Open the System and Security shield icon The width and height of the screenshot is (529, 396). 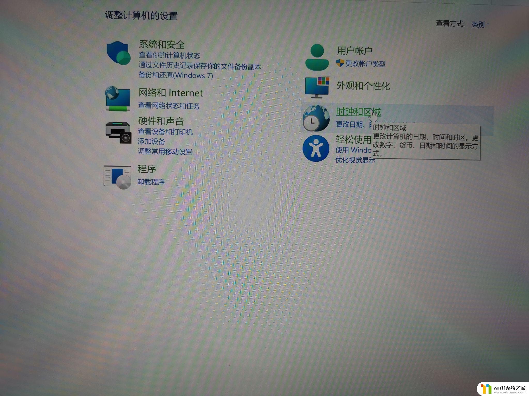coord(118,53)
